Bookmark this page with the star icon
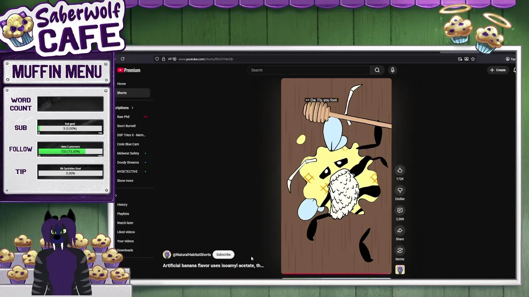Viewport: 529px width, 297px height. (473, 59)
